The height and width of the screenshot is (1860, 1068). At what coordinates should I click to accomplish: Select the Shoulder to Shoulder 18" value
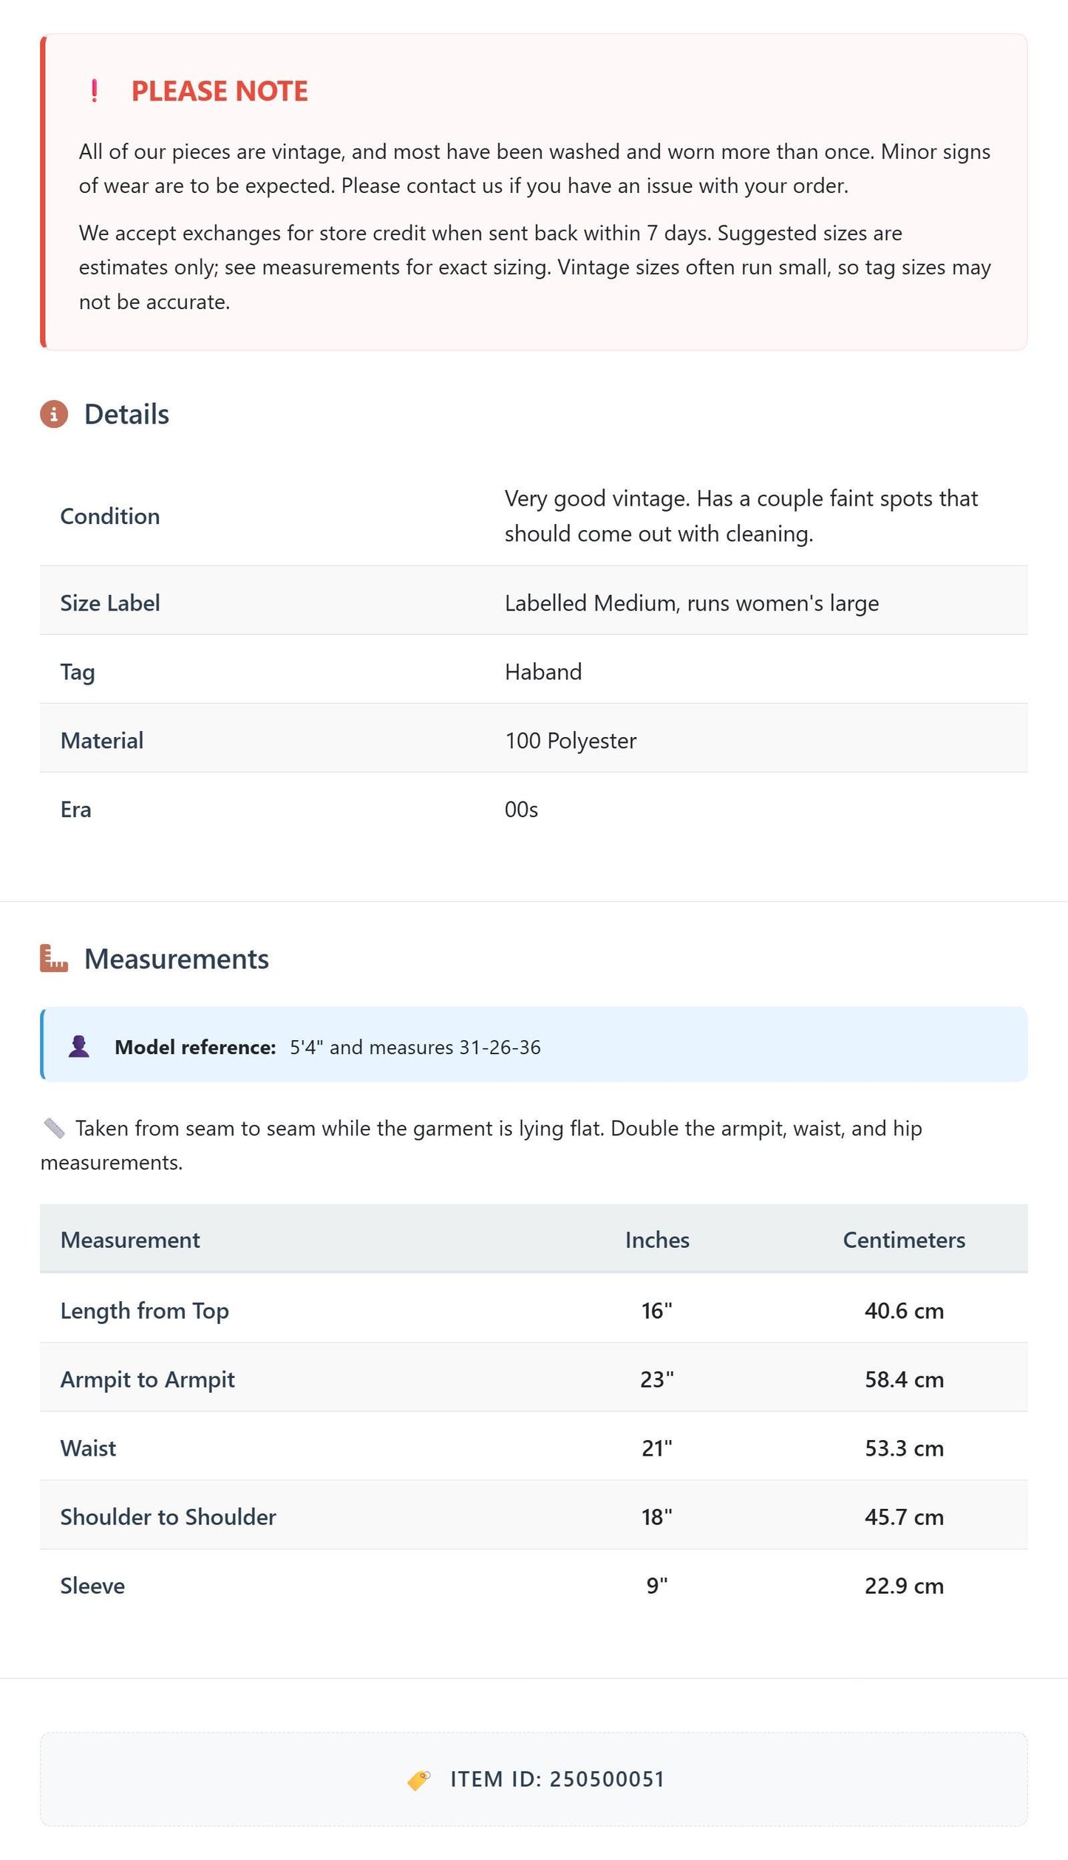pyautogui.click(x=657, y=1517)
